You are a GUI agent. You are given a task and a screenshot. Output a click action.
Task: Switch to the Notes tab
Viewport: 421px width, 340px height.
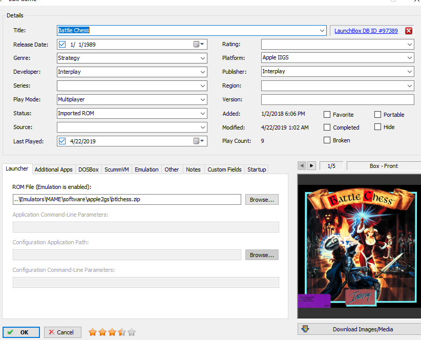pyautogui.click(x=193, y=169)
